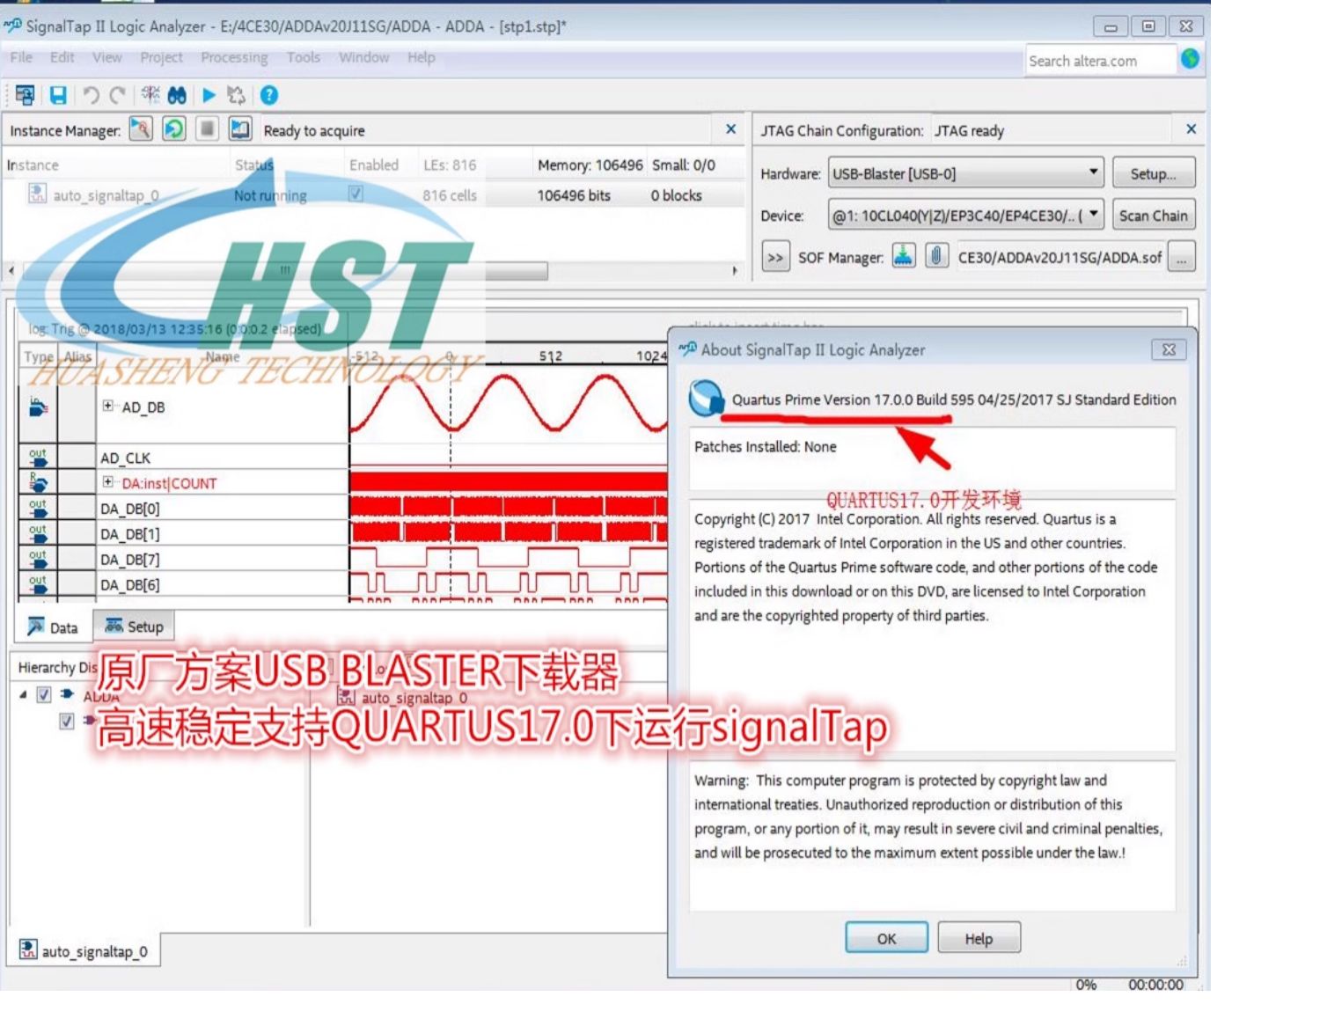Click the attach SOF file paperclip icon
Image resolution: width=1320 pixels, height=1019 pixels.
click(x=936, y=256)
